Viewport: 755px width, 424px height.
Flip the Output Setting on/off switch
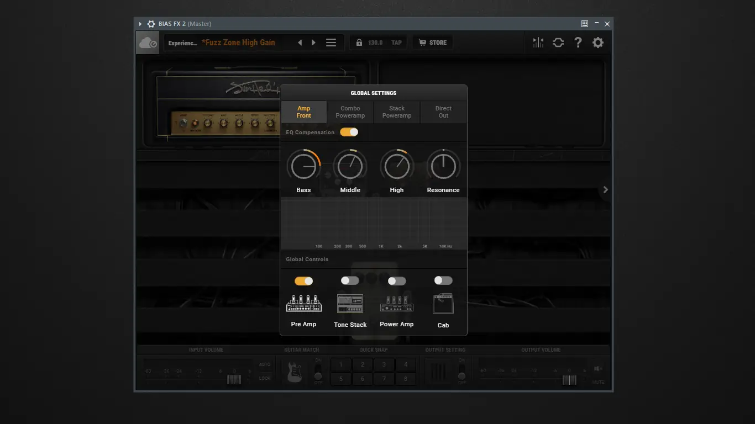tap(462, 371)
